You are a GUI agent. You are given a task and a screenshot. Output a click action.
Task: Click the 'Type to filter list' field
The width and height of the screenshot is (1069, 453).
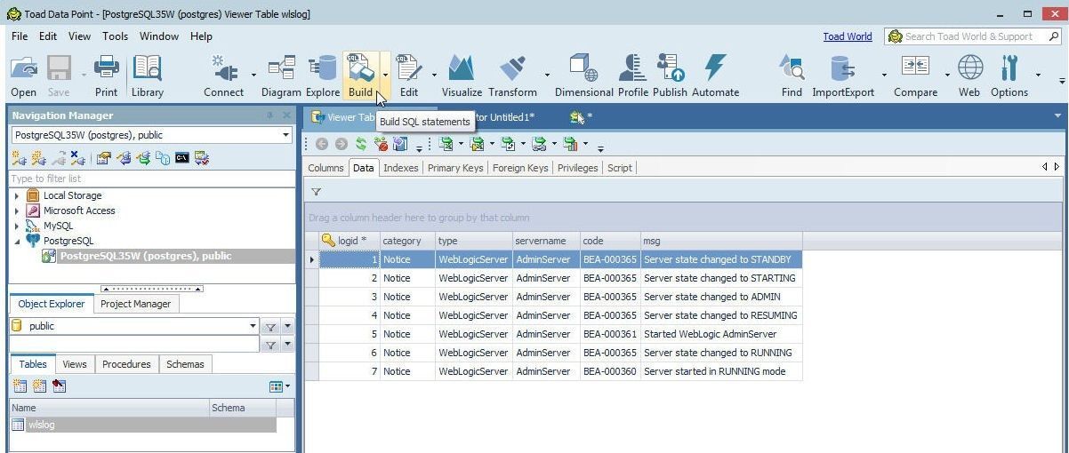coord(151,179)
